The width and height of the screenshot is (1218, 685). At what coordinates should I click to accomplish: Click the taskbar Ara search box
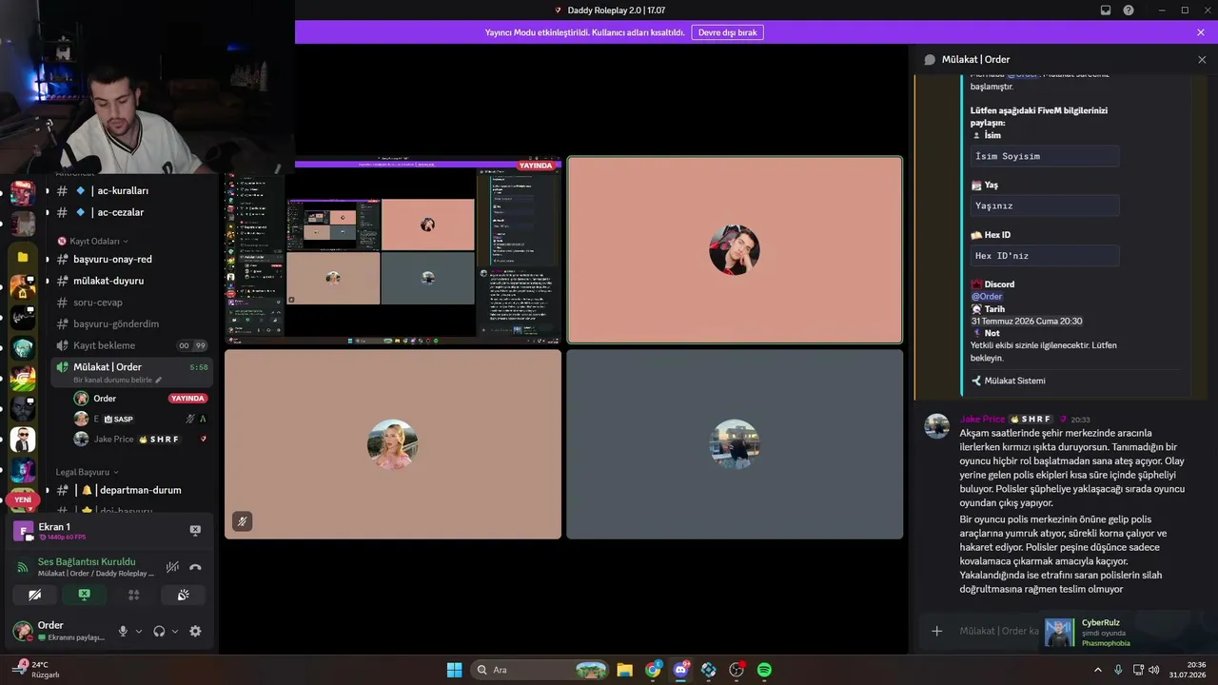tap(540, 670)
